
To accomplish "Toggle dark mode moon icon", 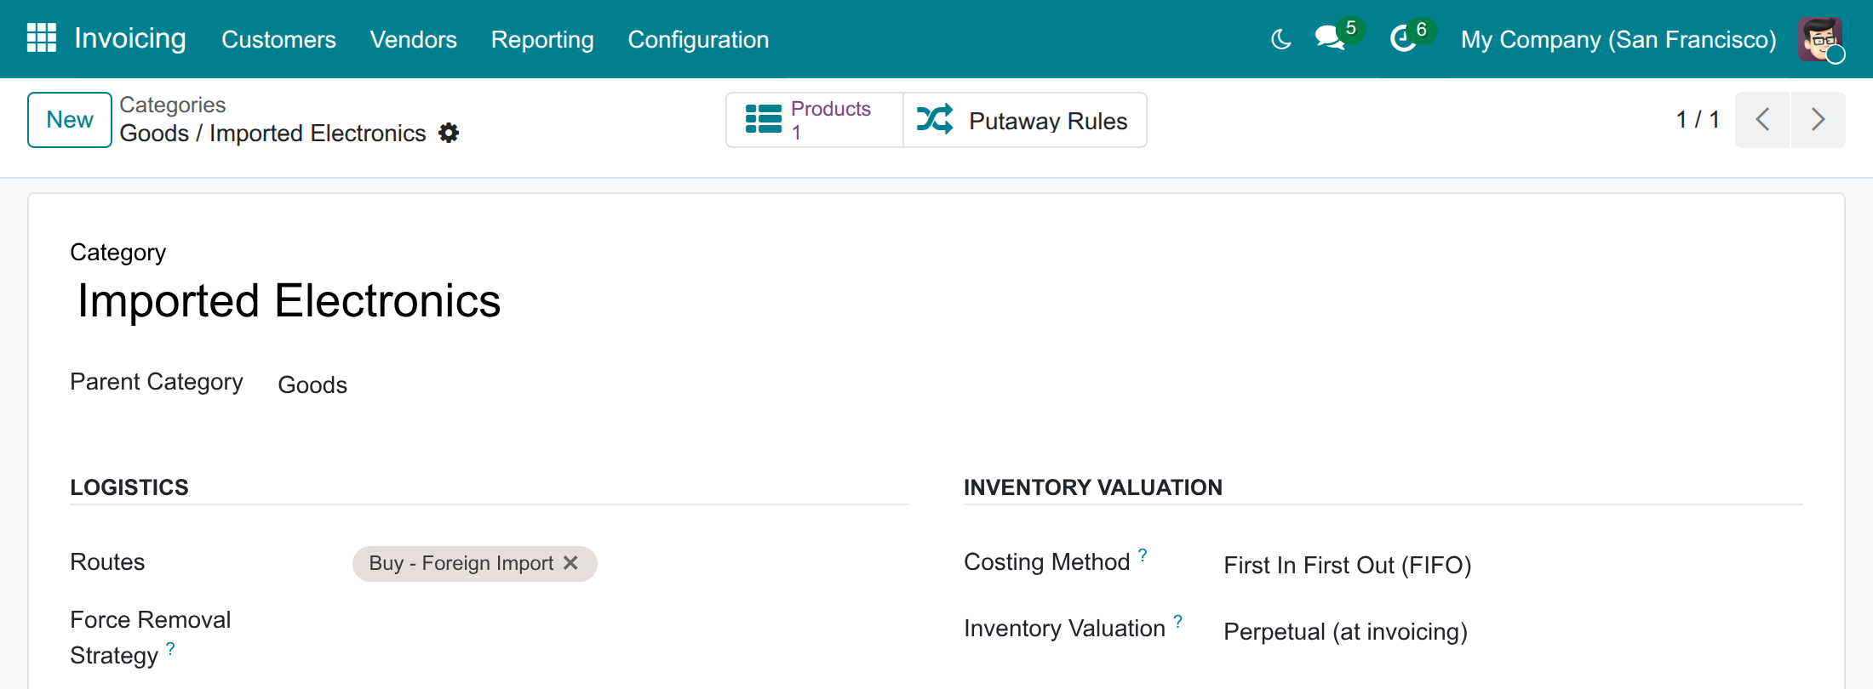I will point(1280,39).
